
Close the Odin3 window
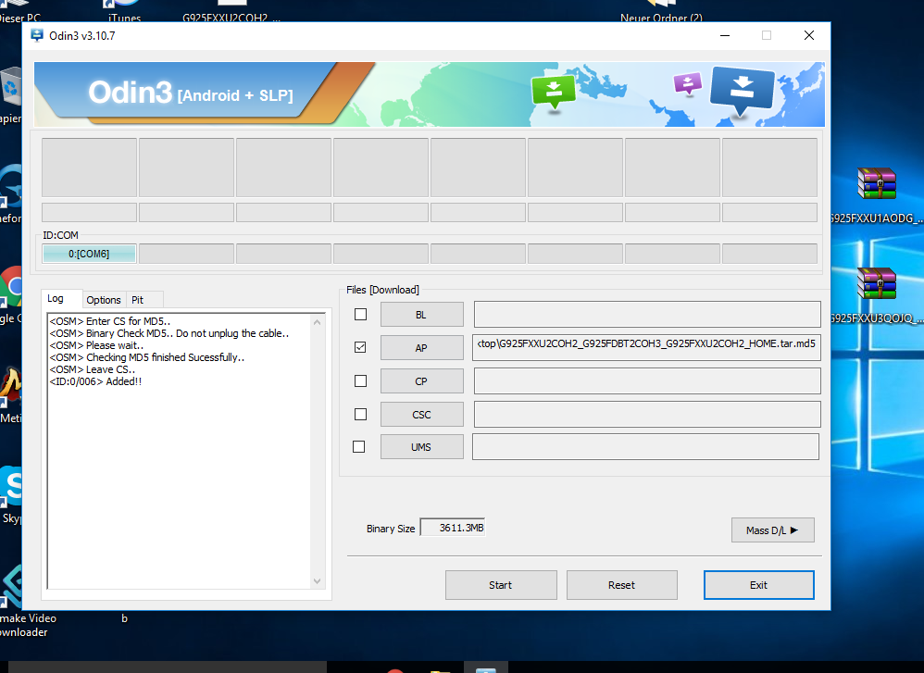click(x=809, y=35)
